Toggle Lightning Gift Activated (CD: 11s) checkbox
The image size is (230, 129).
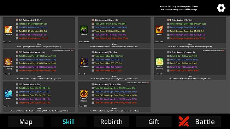tap(17, 20)
